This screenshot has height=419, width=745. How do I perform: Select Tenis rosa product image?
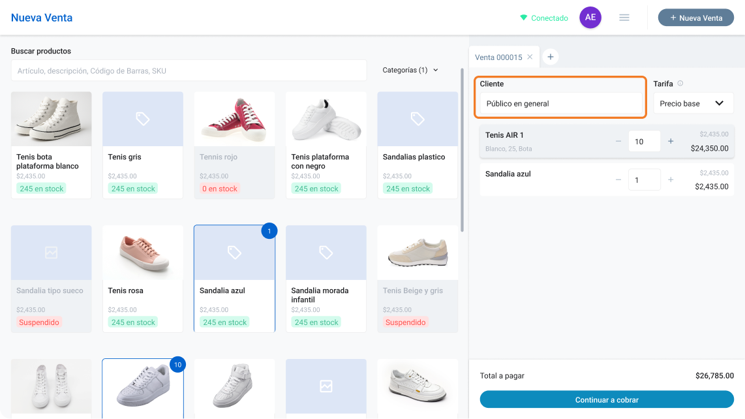tap(142, 253)
